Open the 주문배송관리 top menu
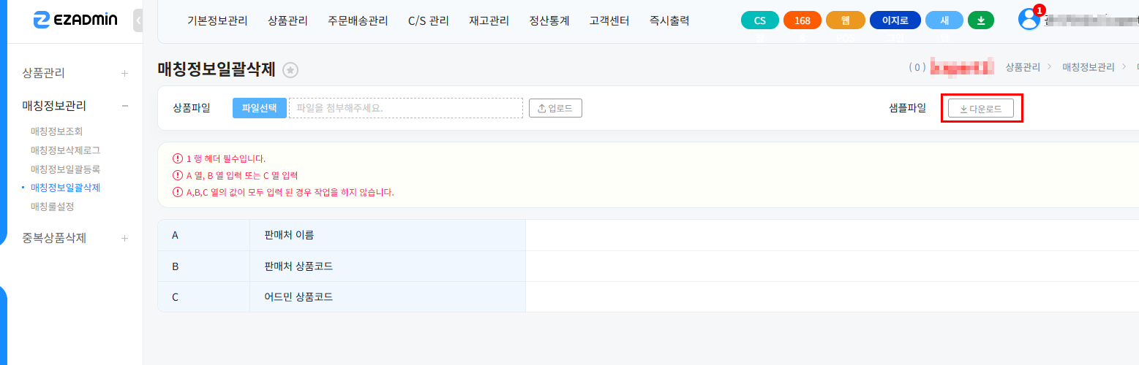This screenshot has height=365, width=1139. tap(358, 21)
